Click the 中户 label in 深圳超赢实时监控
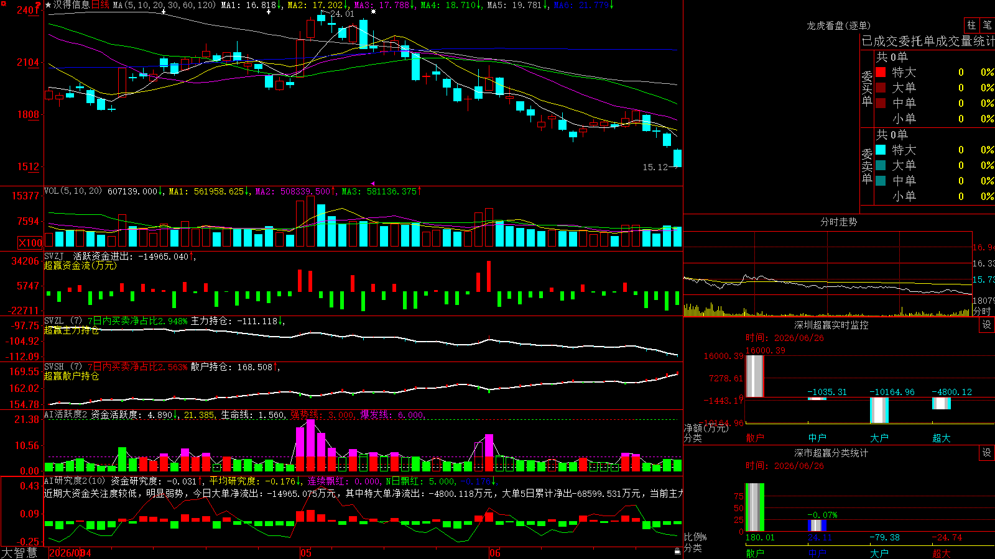 tap(817, 438)
